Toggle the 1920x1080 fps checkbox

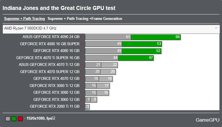(54, 118)
